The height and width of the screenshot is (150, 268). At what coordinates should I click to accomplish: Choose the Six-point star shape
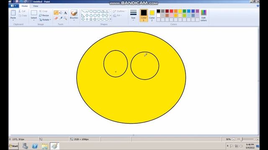point(95,19)
